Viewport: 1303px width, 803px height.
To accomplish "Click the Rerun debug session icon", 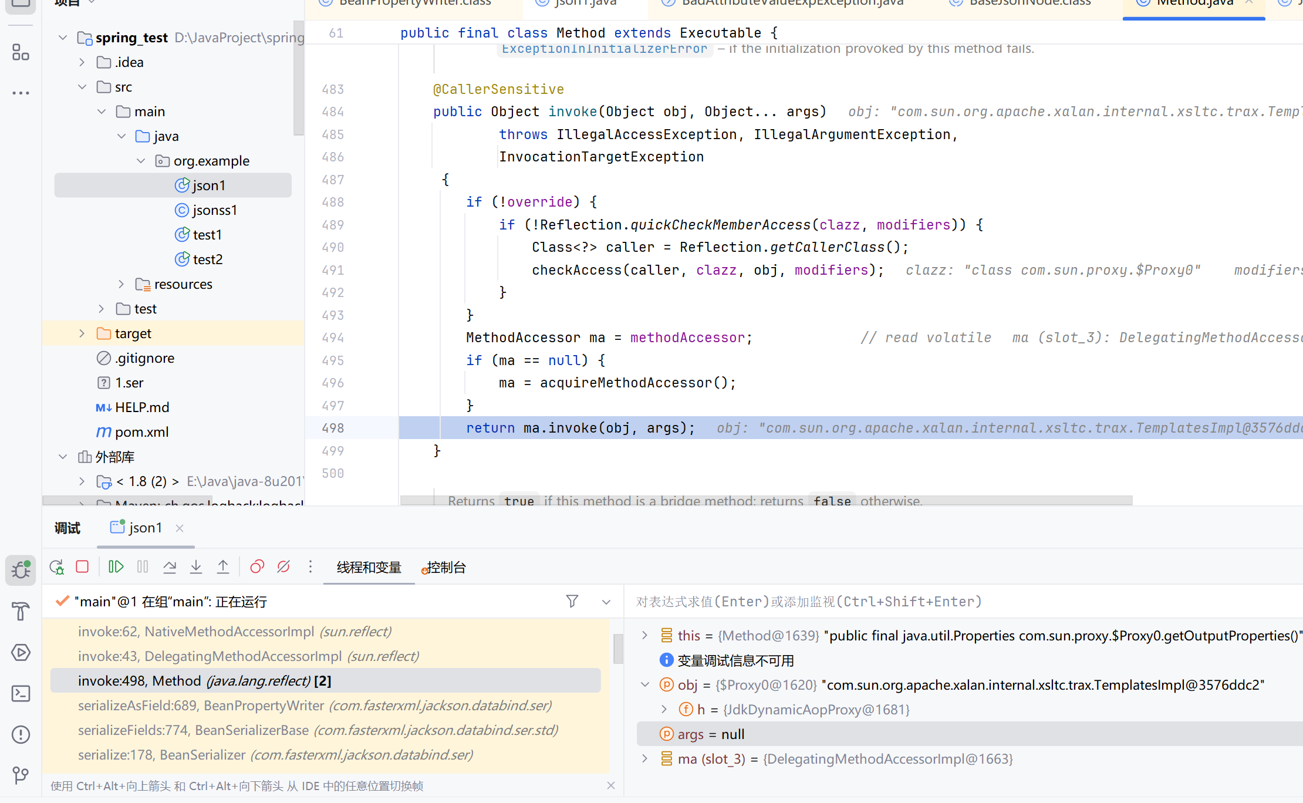I will coord(56,567).
